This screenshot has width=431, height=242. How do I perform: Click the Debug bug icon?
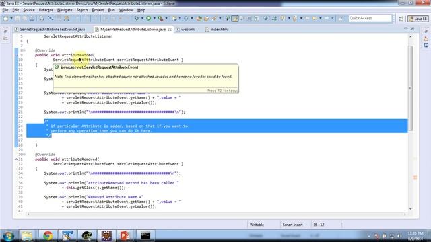137,18
